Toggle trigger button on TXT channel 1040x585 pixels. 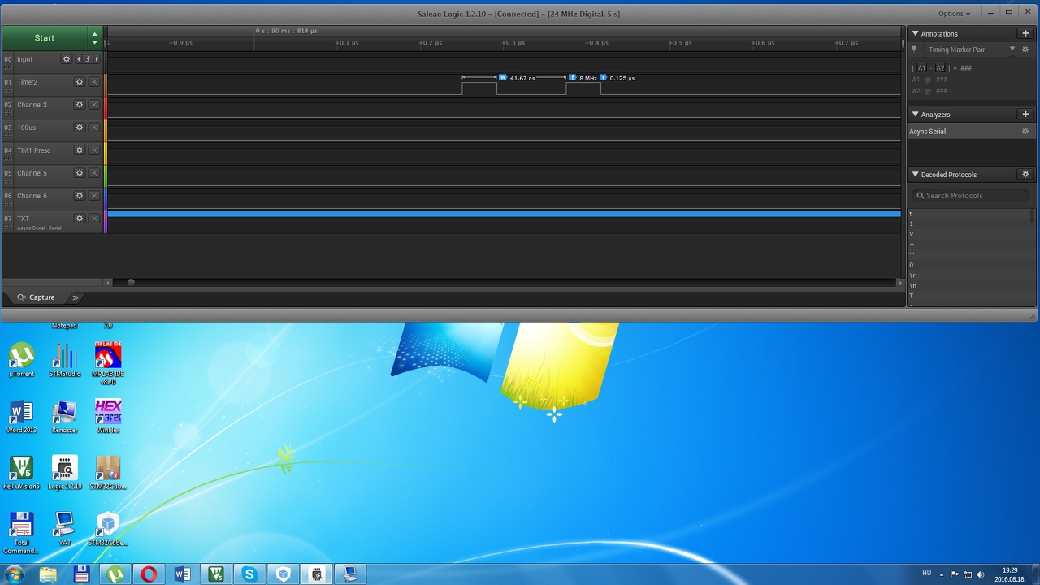click(94, 219)
